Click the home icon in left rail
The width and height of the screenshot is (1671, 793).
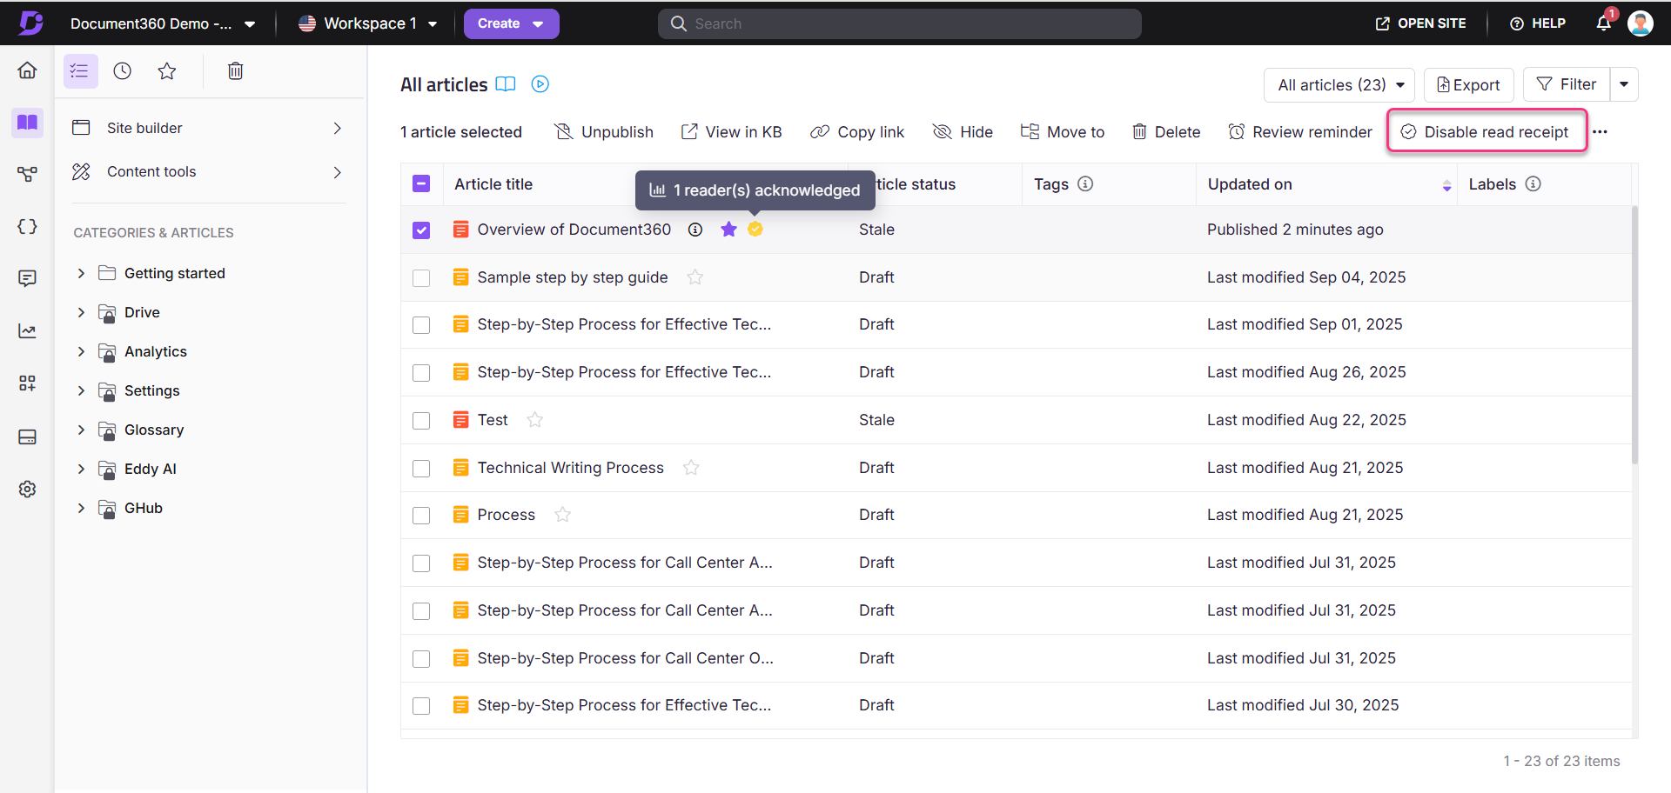pos(27,70)
